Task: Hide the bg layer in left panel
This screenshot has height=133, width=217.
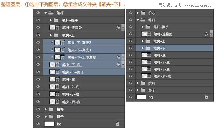Action: click(x=38, y=124)
